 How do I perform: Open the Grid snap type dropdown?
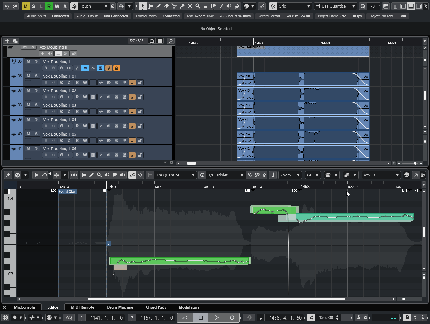[x=294, y=6]
